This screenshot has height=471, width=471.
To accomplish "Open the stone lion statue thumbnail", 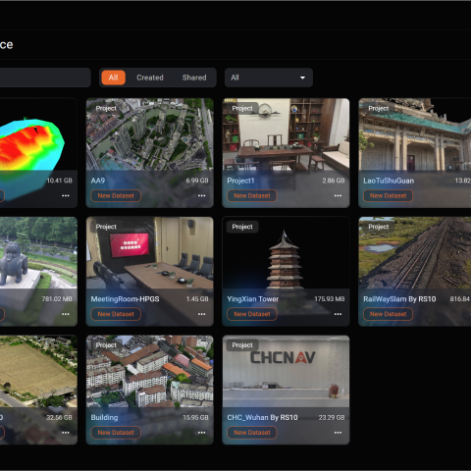I will point(38,252).
